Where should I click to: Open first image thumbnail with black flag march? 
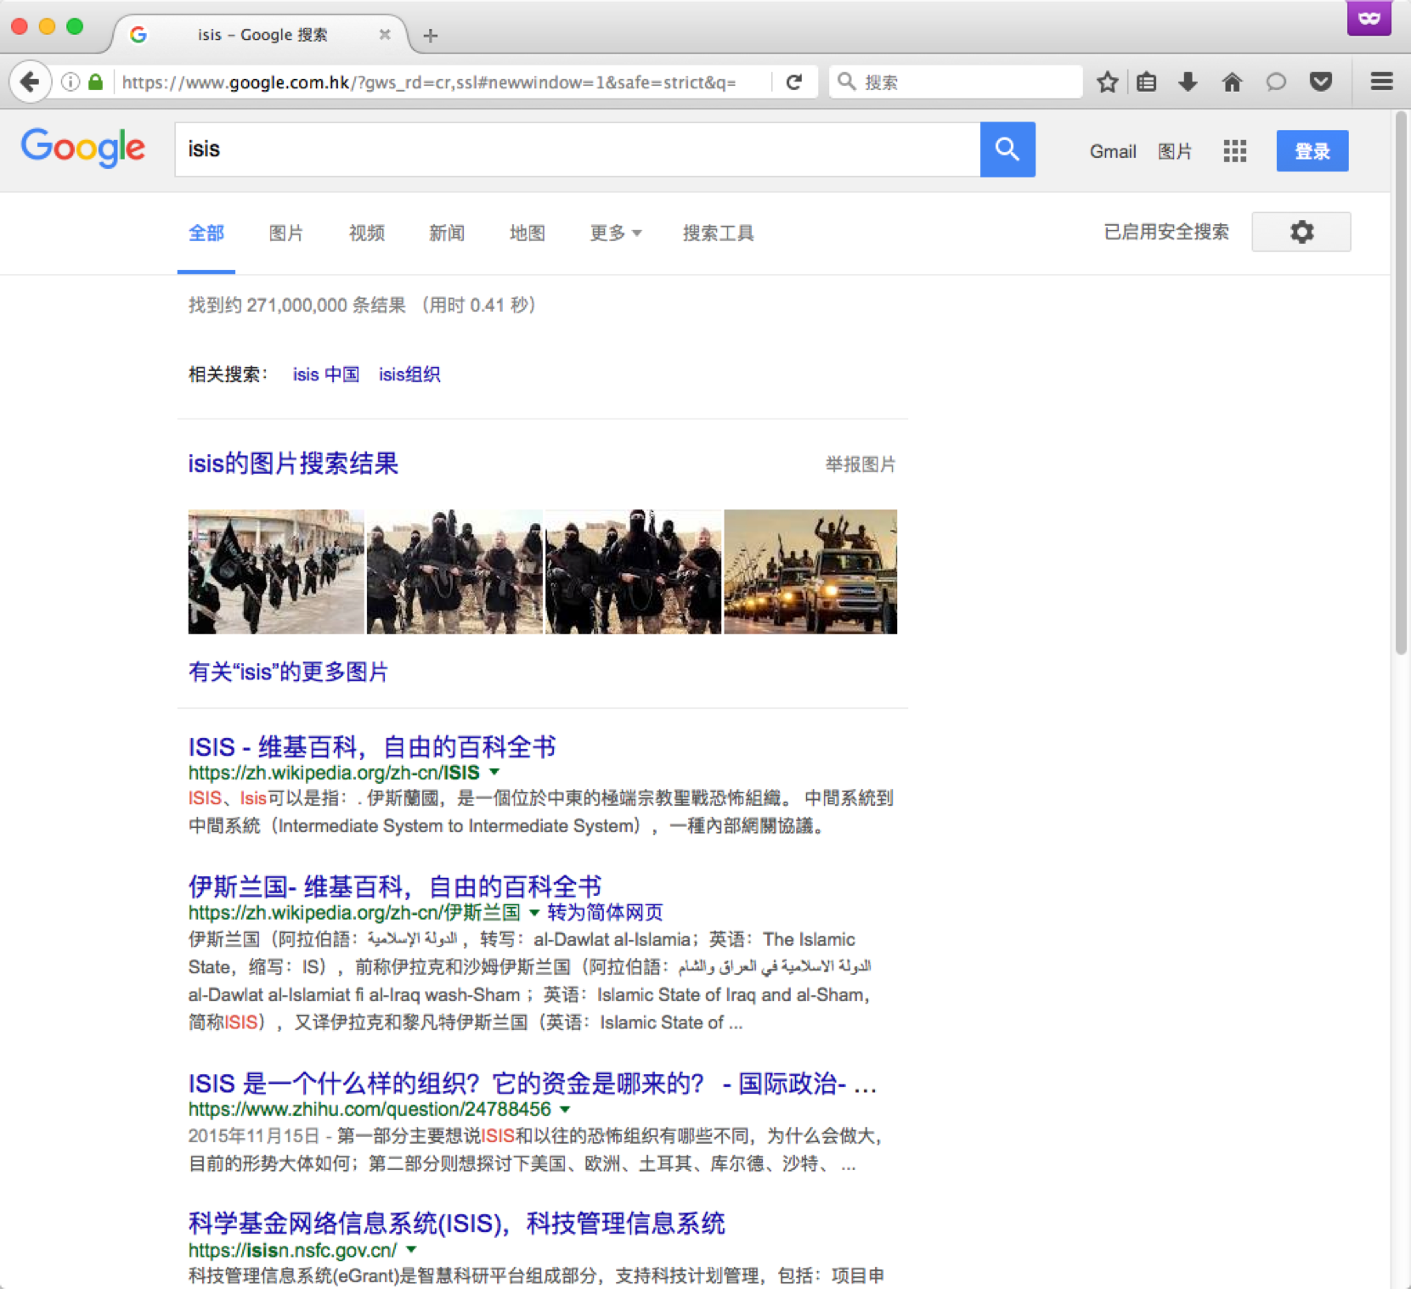[x=276, y=571]
